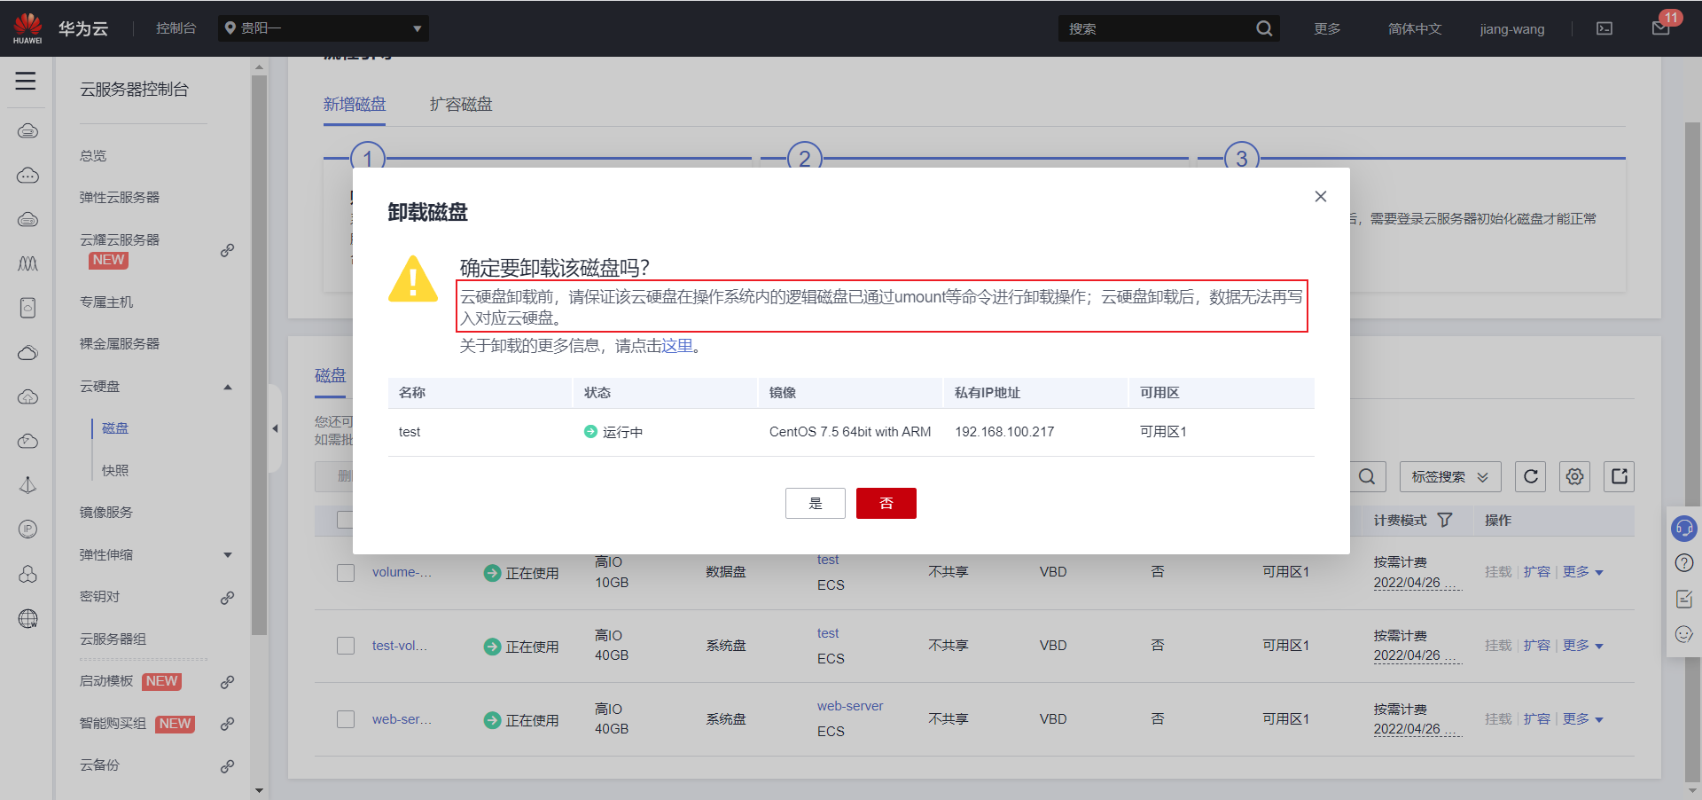
Task: Open the customer service headset icon
Action: pyautogui.click(x=1683, y=529)
